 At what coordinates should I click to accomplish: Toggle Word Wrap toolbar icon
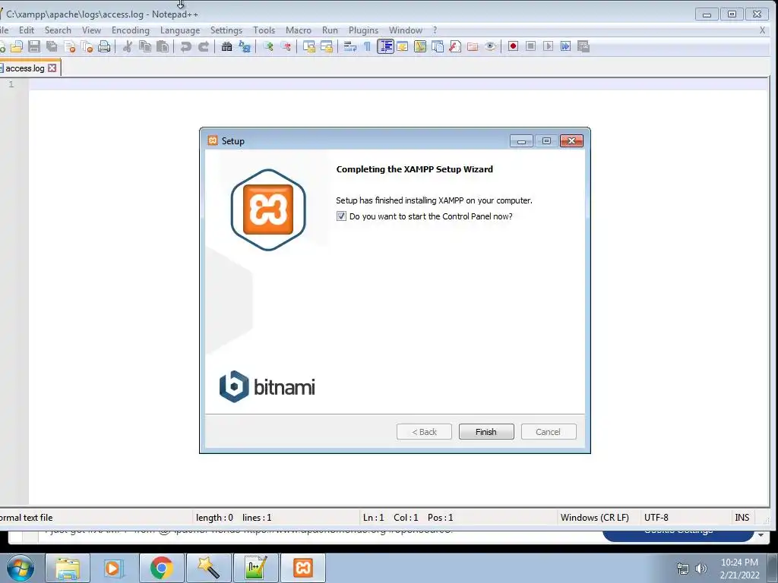349,46
